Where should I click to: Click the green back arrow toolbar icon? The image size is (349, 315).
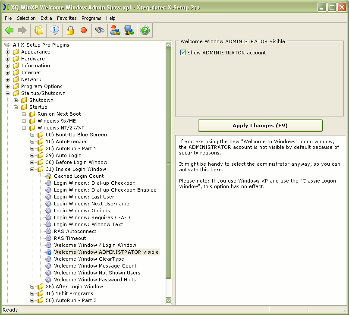(x=9, y=30)
